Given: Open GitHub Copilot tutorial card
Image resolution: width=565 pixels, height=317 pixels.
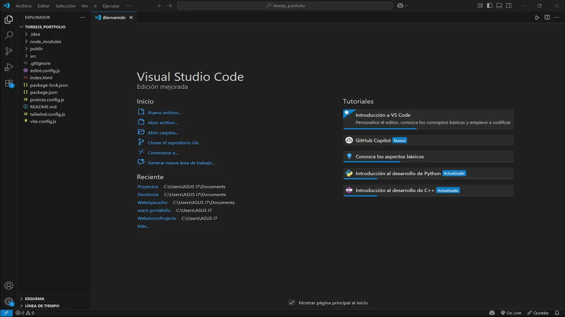Looking at the screenshot, I should point(428,140).
